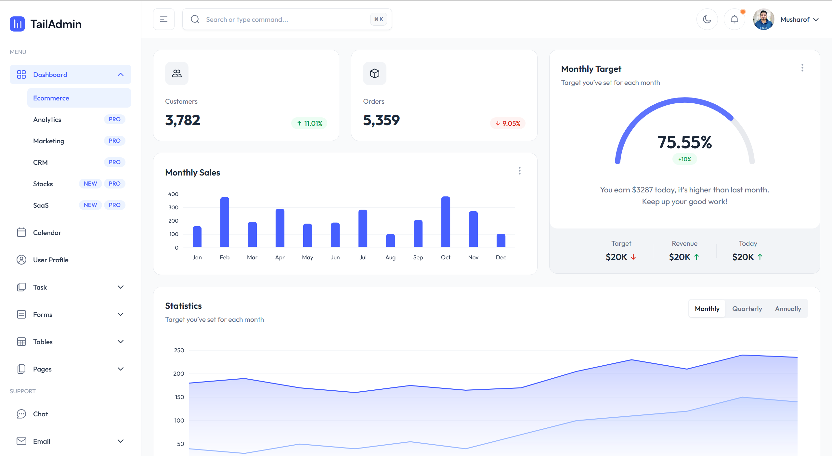Click the Email envelope icon
832x456 pixels.
tap(21, 441)
